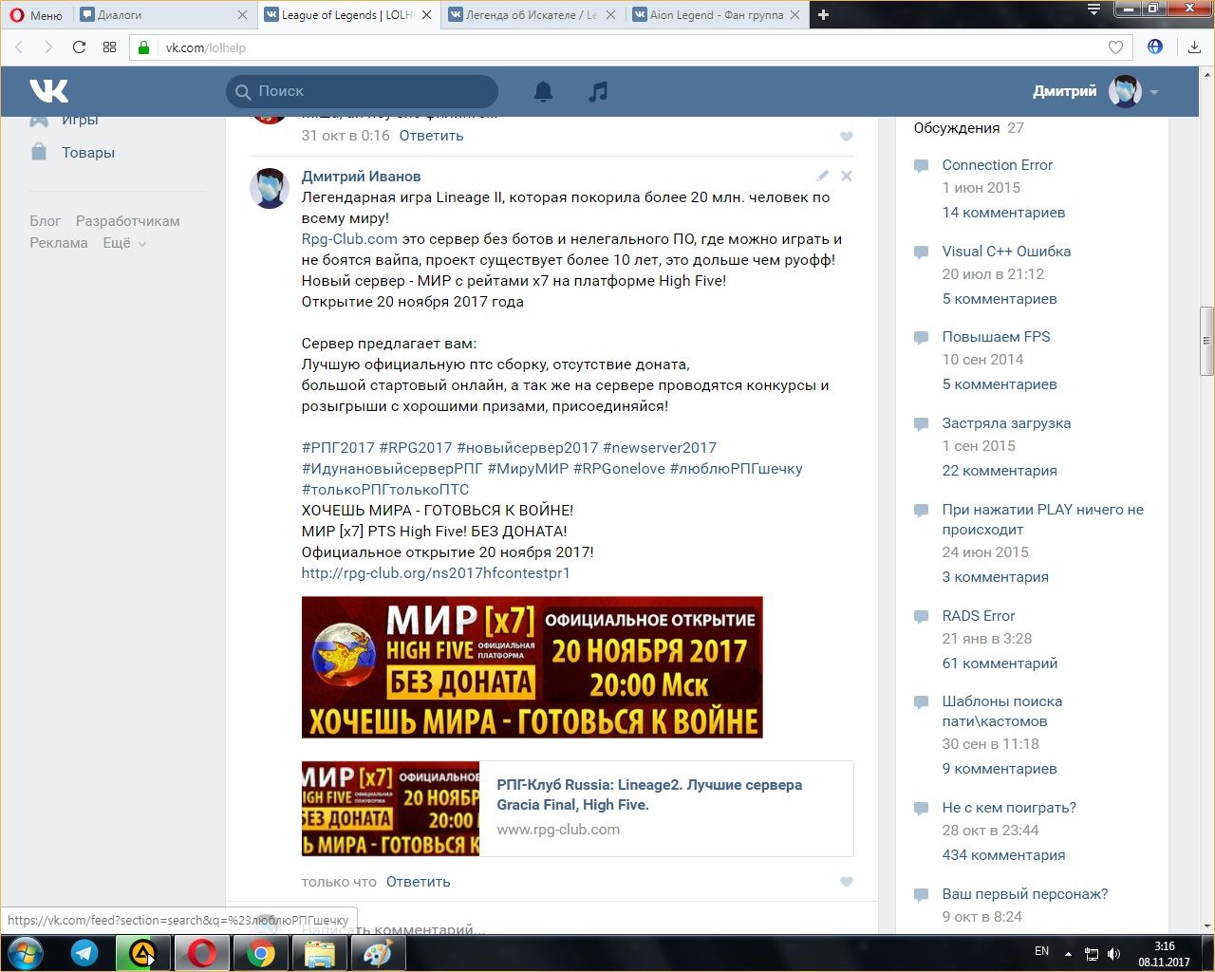The width and height of the screenshot is (1215, 972).
Task: Click the address bar URL
Action: (206, 47)
